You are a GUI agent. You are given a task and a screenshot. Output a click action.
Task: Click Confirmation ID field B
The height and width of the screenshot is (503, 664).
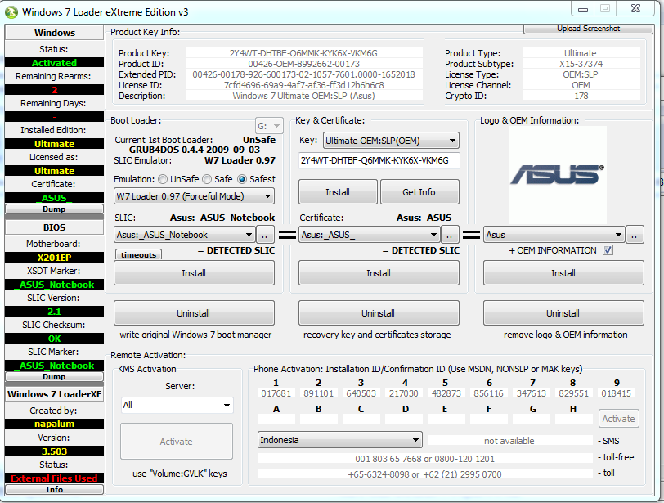click(x=318, y=419)
